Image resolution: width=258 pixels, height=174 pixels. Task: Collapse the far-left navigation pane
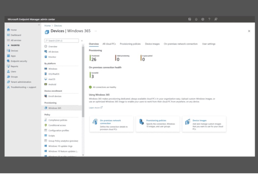(39, 25)
